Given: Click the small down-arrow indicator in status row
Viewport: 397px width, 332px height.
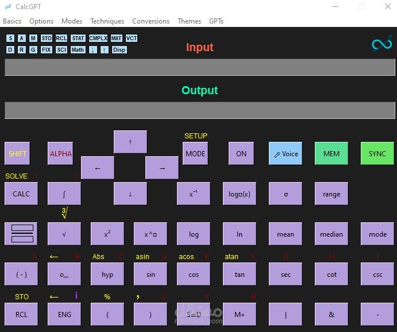Looking at the screenshot, I should point(93,49).
